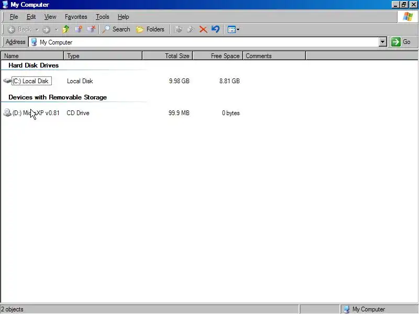Open the Help menu

123,17
